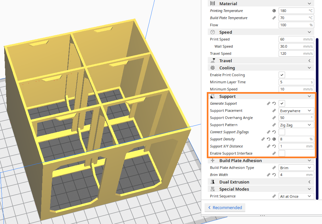The height and width of the screenshot is (224, 322).
Task: Click the revert arrow for Connect Support ZigZags
Action: coord(274,132)
